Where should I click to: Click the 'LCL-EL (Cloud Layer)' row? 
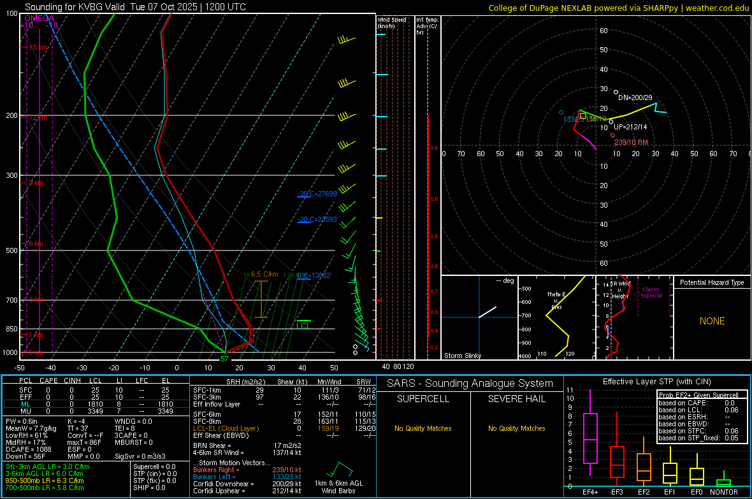(284, 428)
